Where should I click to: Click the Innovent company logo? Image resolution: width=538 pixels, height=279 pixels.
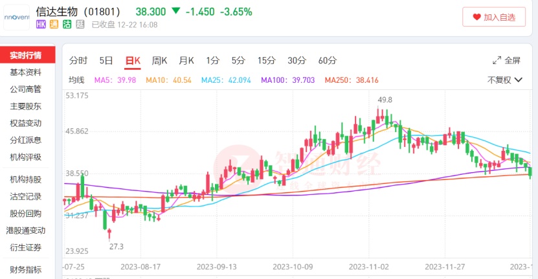click(16, 17)
